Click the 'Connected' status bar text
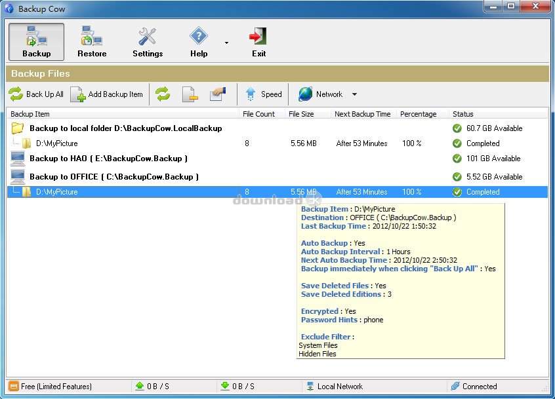 [x=480, y=387]
